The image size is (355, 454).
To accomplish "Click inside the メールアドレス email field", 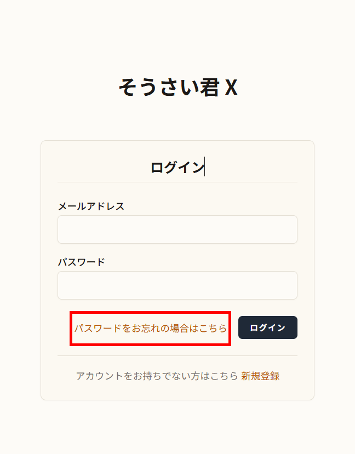I will [177, 229].
